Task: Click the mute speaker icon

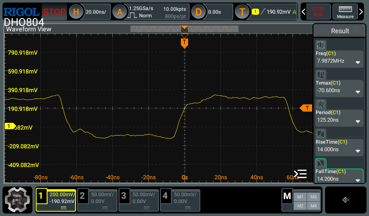Action: tap(346, 200)
